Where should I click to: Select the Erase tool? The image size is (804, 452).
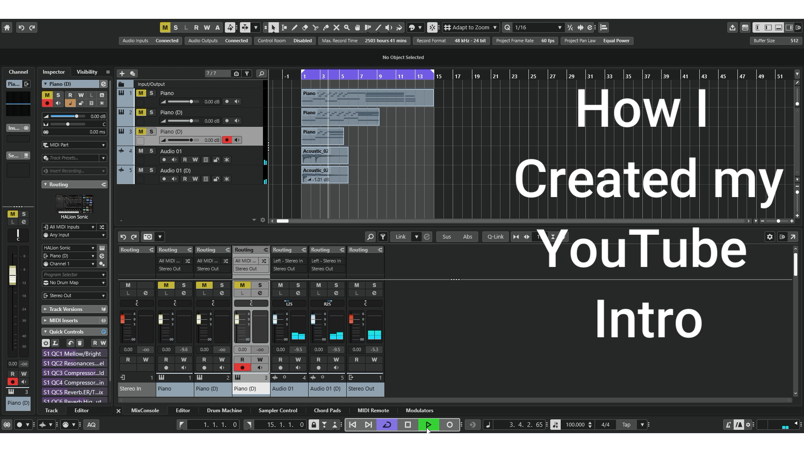click(305, 28)
